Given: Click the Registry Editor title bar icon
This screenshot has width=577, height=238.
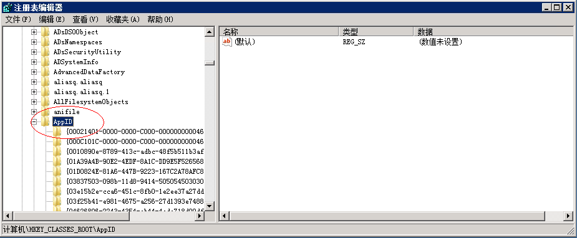Looking at the screenshot, I should coord(7,7).
